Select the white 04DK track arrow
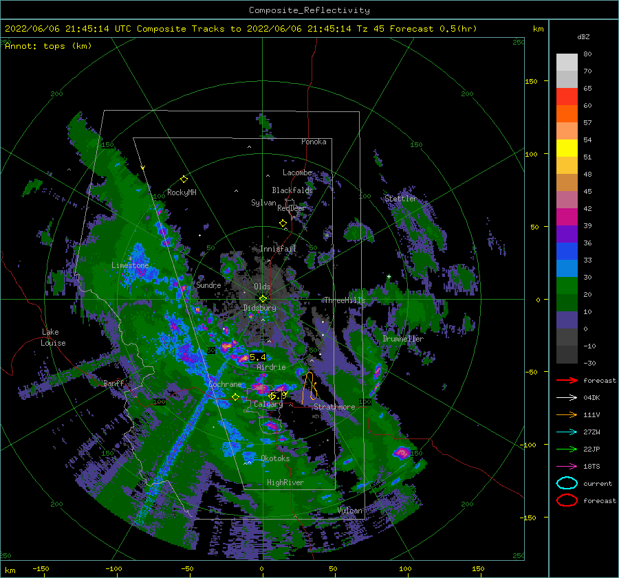The image size is (619, 578). 567,398
